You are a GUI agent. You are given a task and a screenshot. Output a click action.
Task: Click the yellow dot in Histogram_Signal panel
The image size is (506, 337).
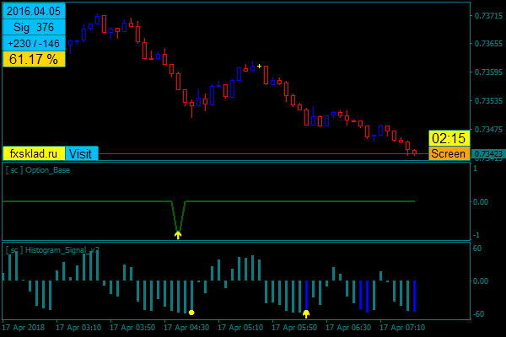[191, 313]
